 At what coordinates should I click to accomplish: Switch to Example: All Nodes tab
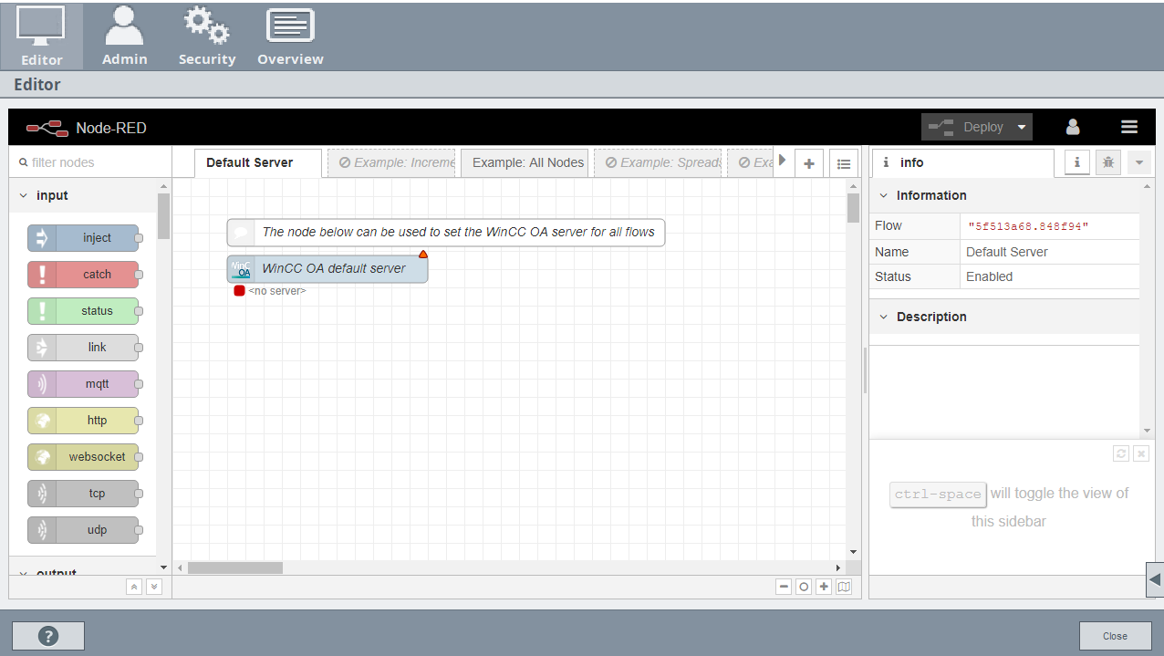pyautogui.click(x=527, y=163)
